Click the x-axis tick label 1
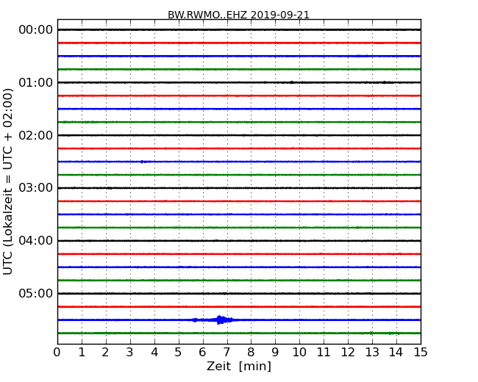The image size is (478, 382). (82, 353)
